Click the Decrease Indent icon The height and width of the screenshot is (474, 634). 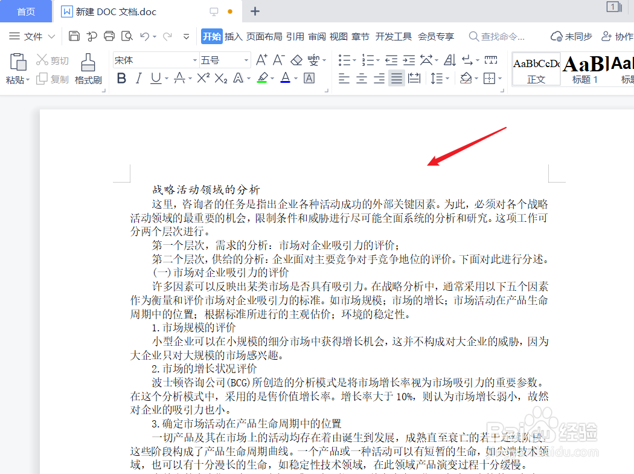(x=391, y=60)
